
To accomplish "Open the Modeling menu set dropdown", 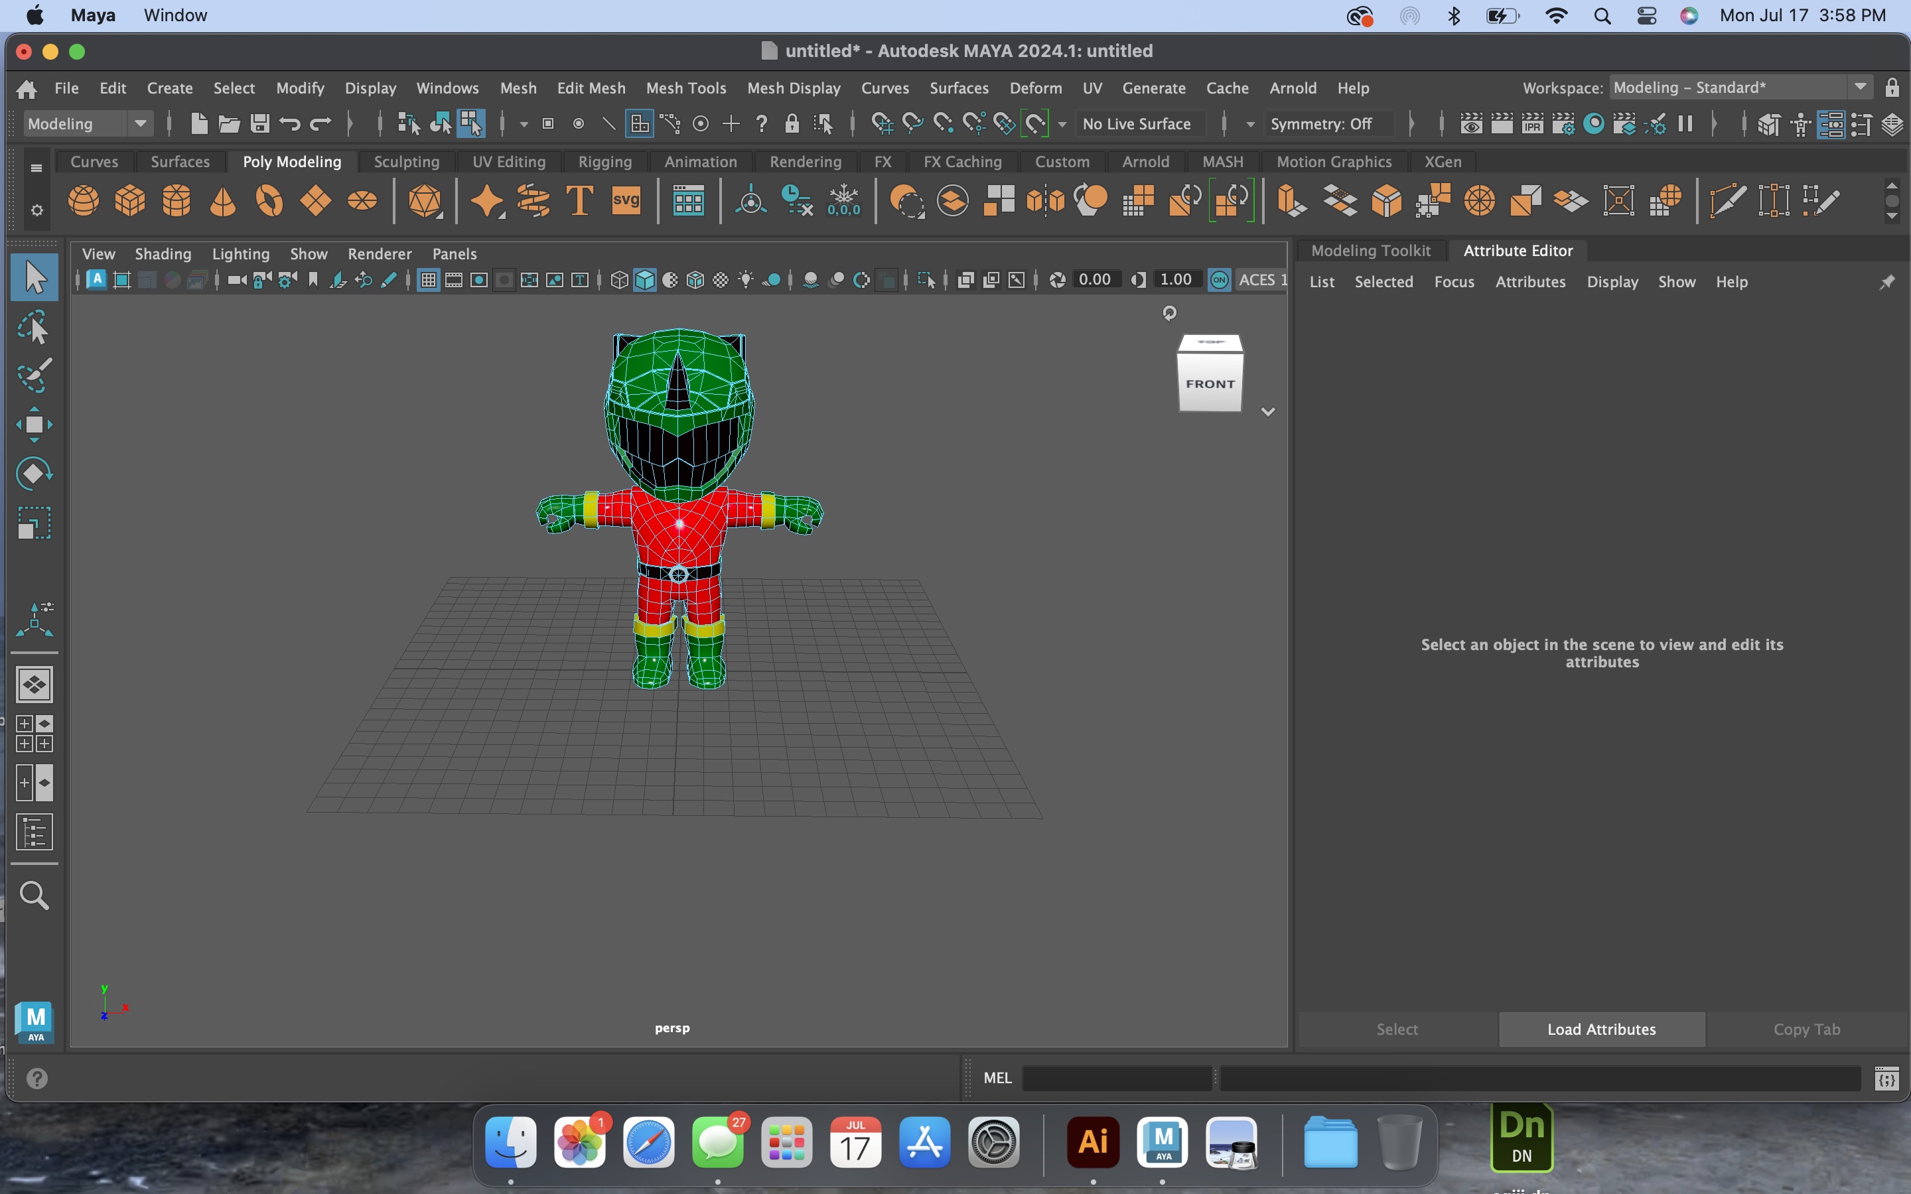I will [87, 123].
